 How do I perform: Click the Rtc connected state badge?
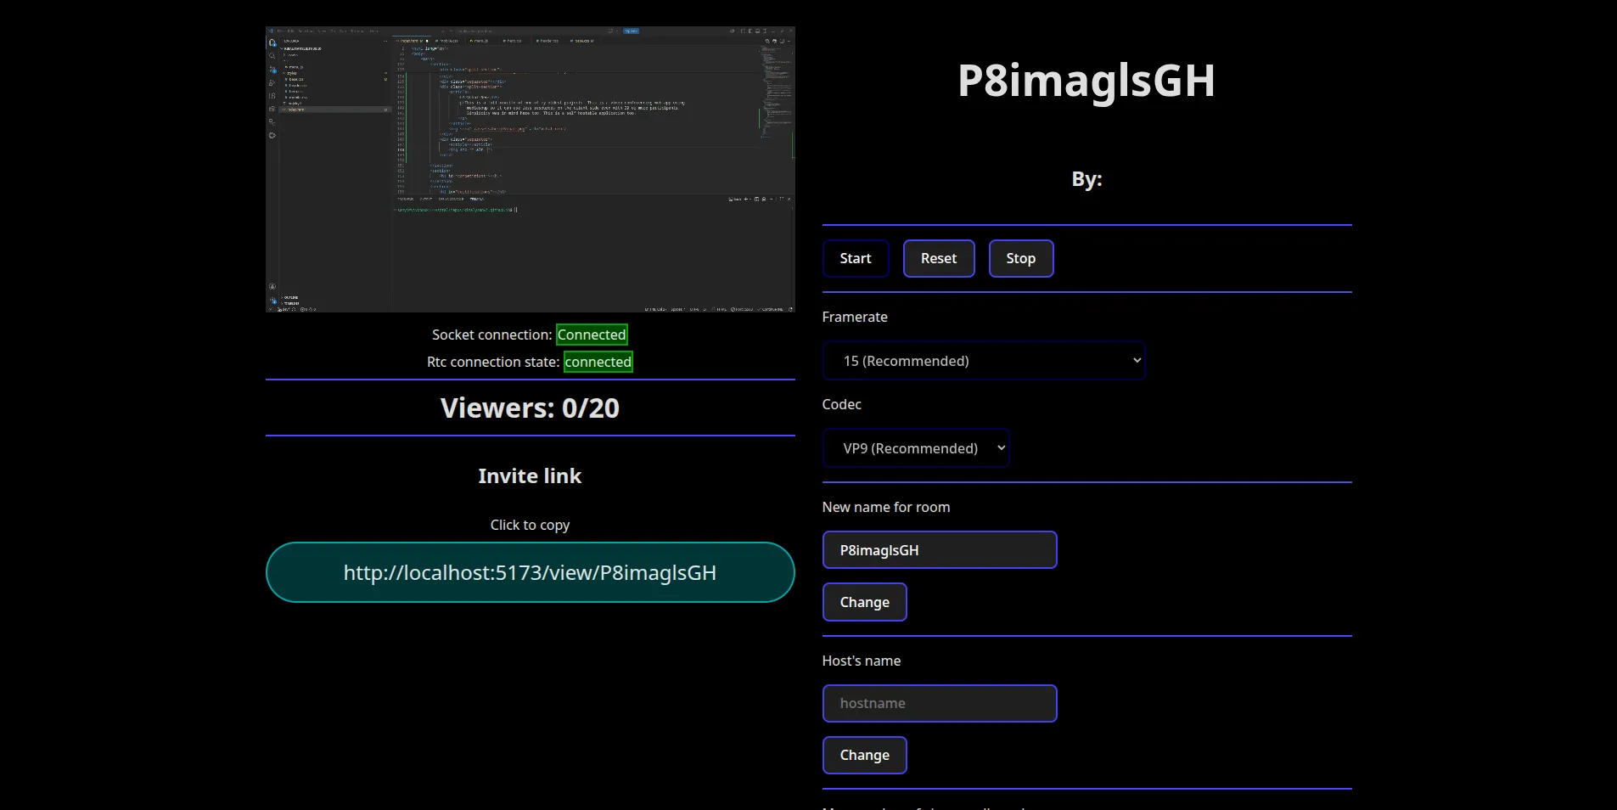598,362
